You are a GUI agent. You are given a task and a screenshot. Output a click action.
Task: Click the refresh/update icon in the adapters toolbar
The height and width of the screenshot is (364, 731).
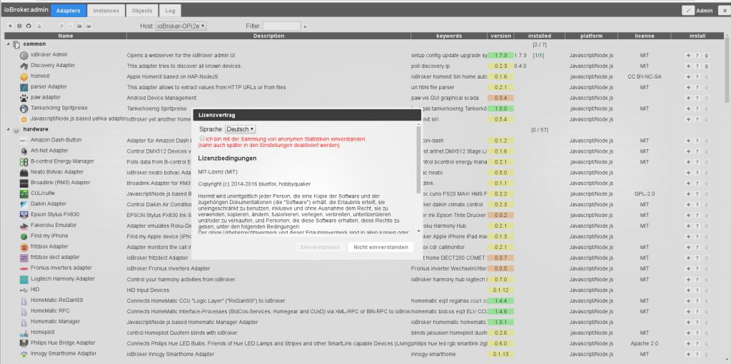(x=61, y=26)
